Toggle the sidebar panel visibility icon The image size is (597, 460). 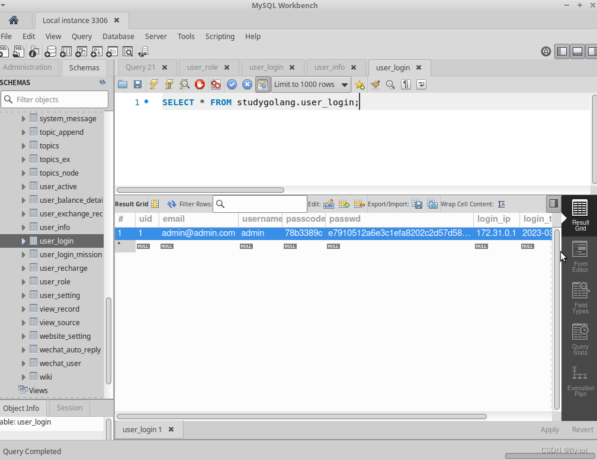click(562, 51)
